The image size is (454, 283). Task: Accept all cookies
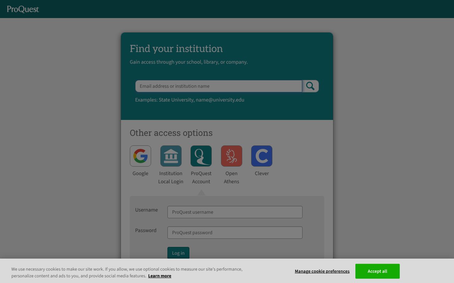point(377,271)
